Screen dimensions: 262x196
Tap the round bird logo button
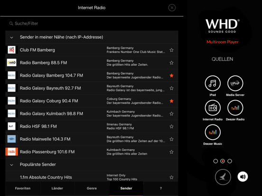(x=223, y=177)
